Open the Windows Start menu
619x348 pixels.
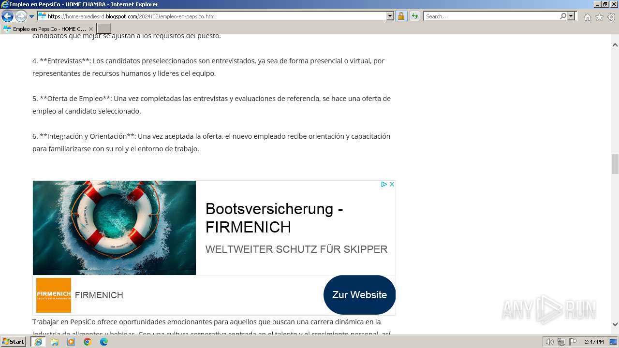tap(14, 342)
